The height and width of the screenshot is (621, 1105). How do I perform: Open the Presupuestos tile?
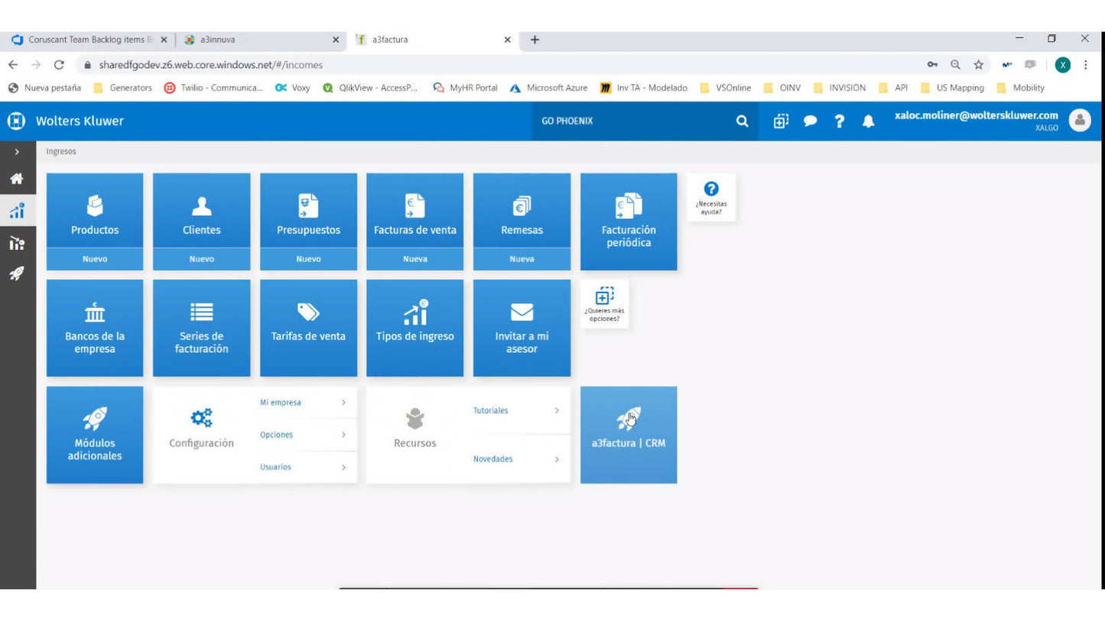click(308, 211)
